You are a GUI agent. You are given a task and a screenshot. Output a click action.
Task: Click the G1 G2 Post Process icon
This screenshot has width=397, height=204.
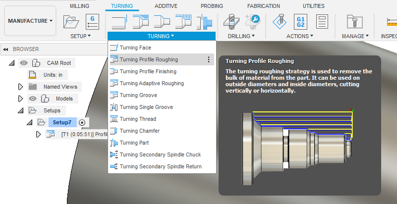300,21
